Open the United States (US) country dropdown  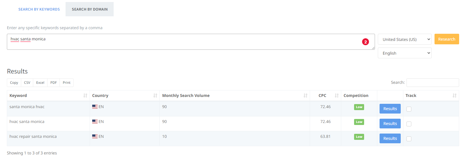pos(405,39)
